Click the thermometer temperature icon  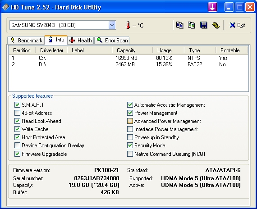coord(128,25)
